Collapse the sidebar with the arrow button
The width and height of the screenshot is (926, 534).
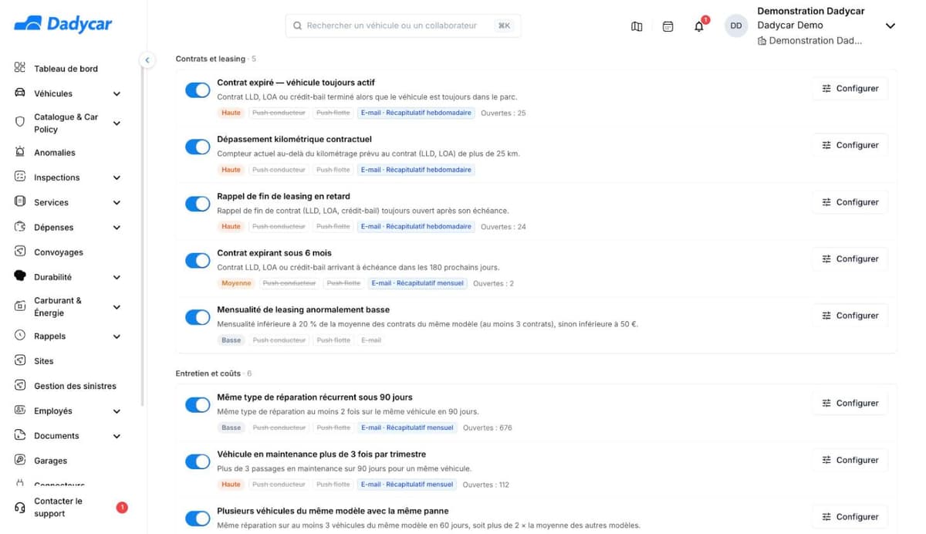[147, 59]
